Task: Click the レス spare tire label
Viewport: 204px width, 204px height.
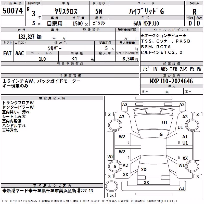Action: 111,195
